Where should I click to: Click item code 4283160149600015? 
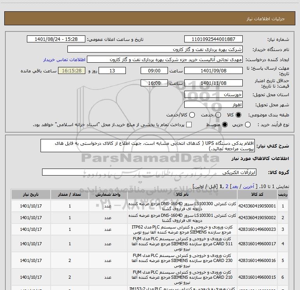257,277
